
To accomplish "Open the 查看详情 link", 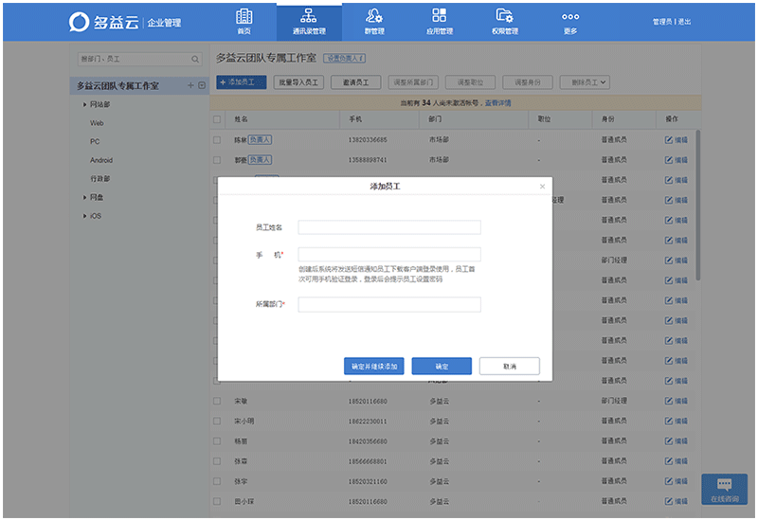I will [498, 103].
